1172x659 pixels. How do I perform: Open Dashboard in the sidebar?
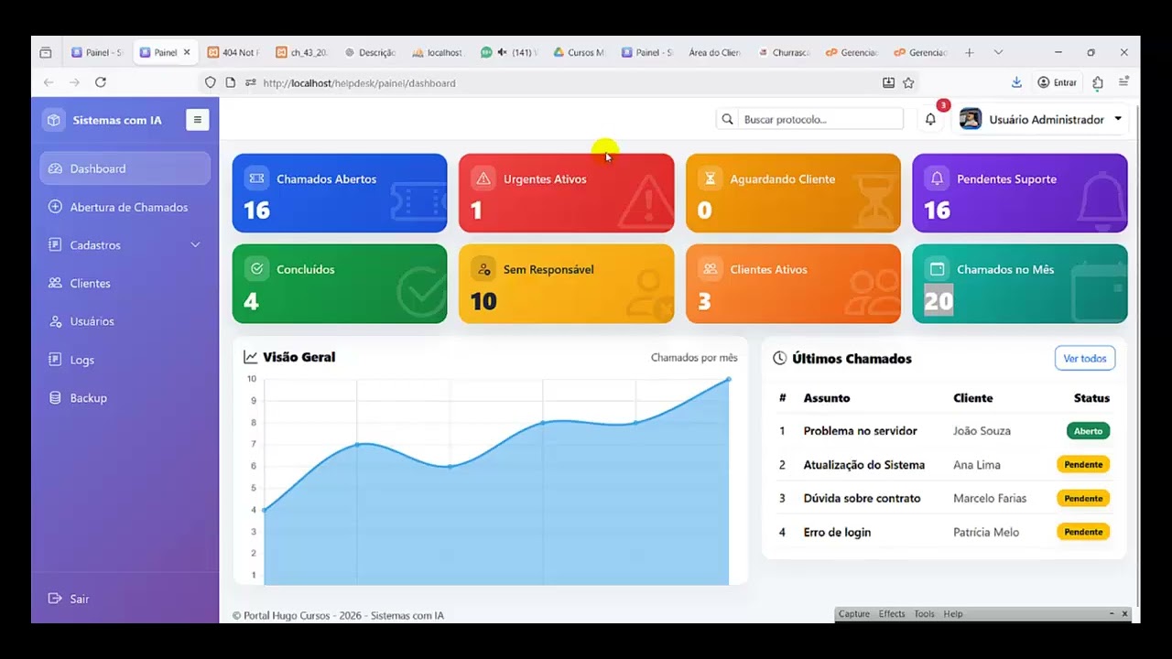pos(125,168)
